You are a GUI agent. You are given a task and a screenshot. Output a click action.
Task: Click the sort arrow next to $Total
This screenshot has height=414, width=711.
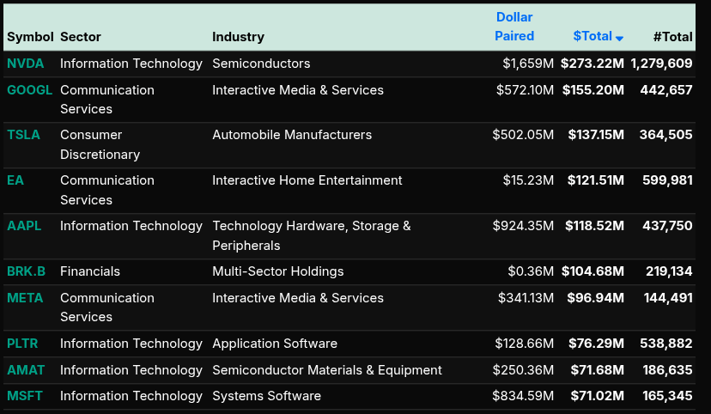tap(620, 38)
